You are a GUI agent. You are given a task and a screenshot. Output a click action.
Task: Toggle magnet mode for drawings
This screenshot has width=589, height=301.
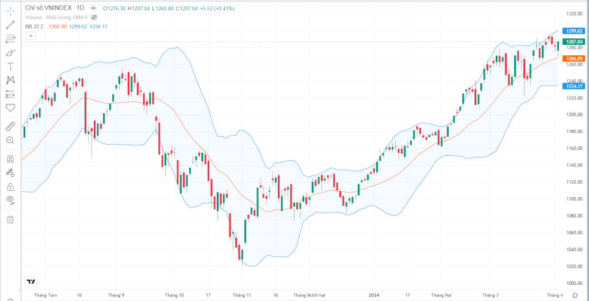[10, 159]
